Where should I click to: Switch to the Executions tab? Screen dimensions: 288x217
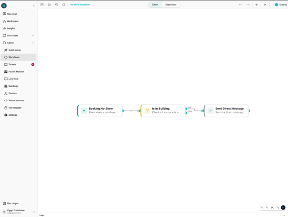point(171,4)
